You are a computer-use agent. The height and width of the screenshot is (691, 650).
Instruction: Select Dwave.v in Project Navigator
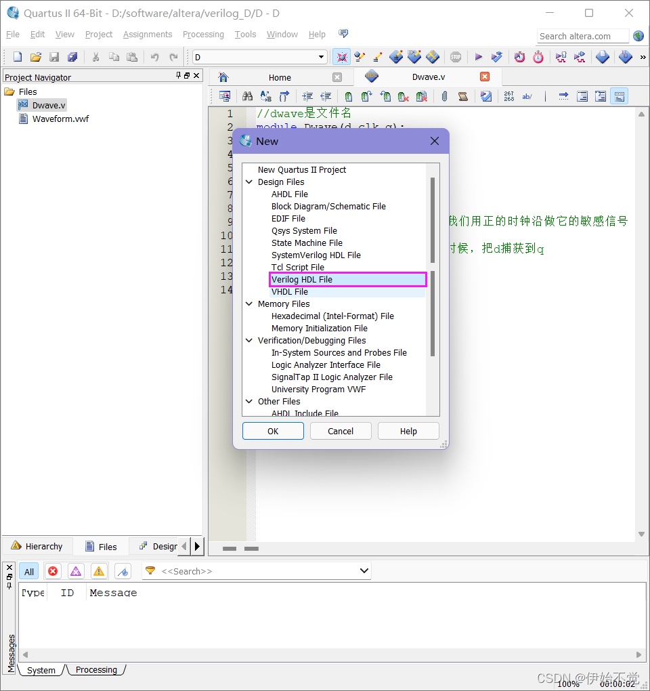tap(49, 105)
